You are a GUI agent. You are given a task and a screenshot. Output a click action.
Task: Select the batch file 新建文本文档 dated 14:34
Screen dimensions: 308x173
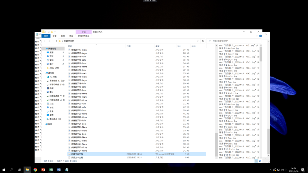137,154
